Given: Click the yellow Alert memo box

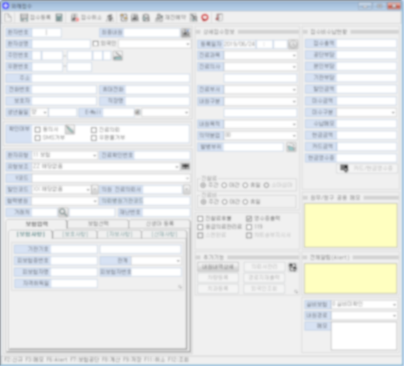Looking at the screenshot, I should coord(350,278).
